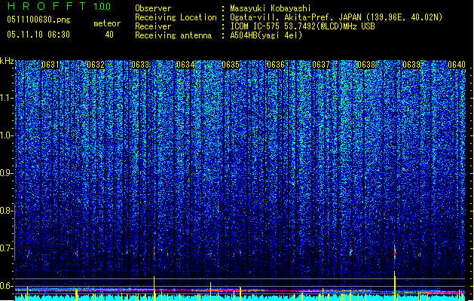Click the meteor label
Viewport: 474px width, 301px height.
click(107, 23)
